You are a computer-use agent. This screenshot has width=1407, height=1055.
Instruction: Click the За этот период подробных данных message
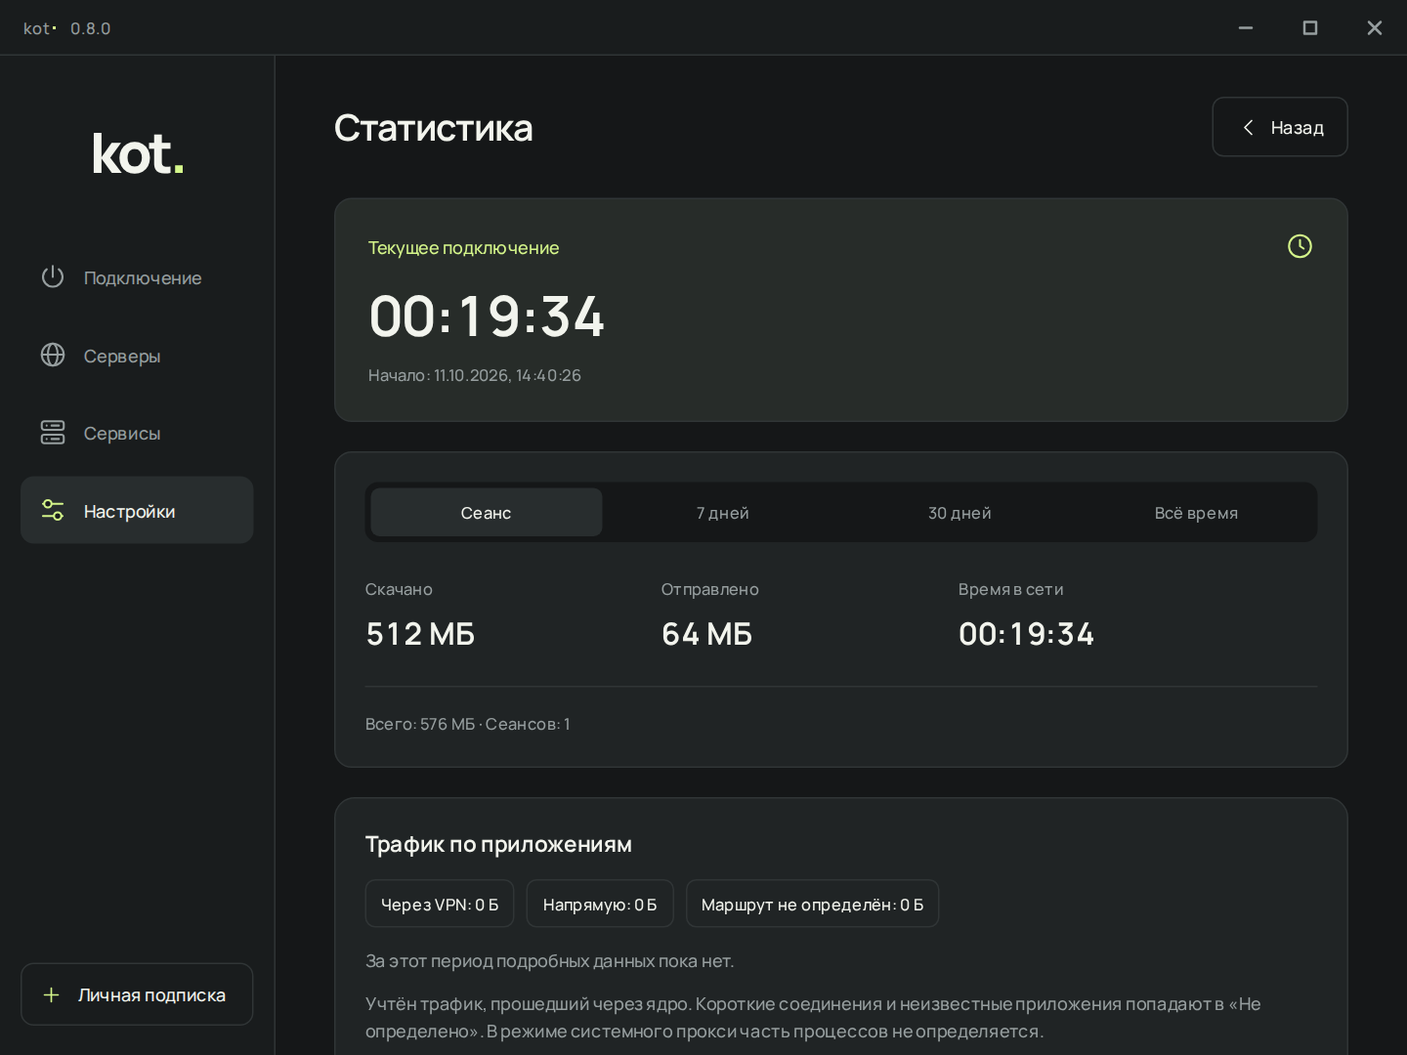tap(549, 961)
